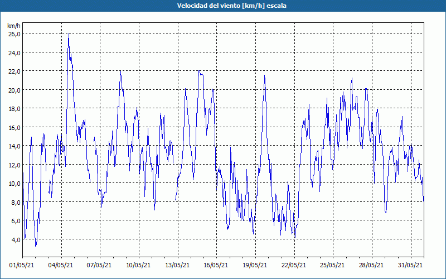Click the '4,0' y-axis value
This screenshot has width=446, height=279.
16,239
